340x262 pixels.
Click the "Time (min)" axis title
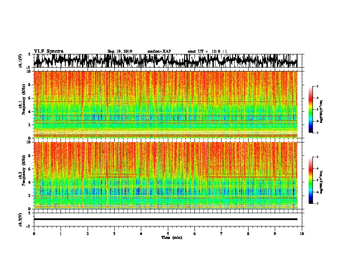(x=172, y=238)
